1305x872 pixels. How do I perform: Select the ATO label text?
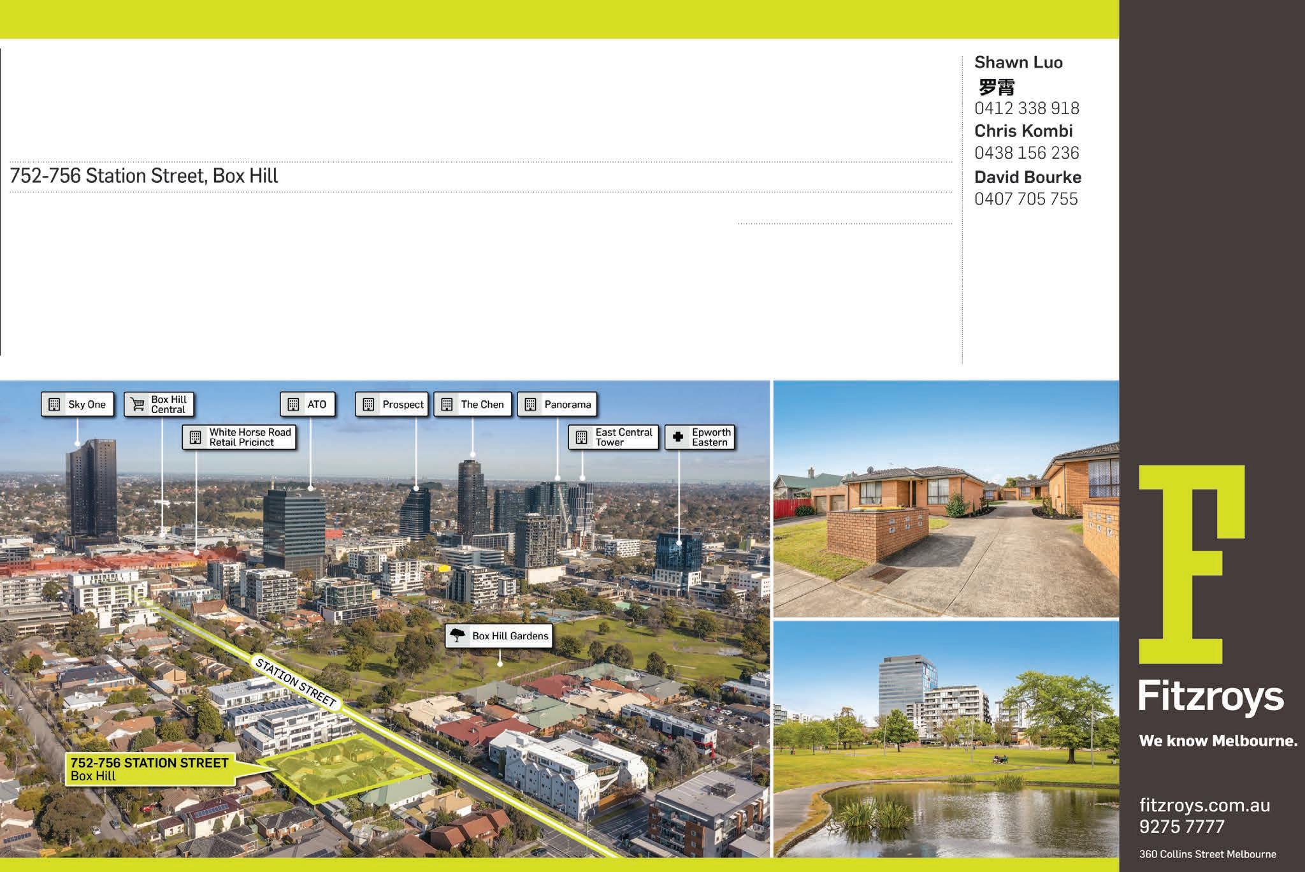(317, 404)
